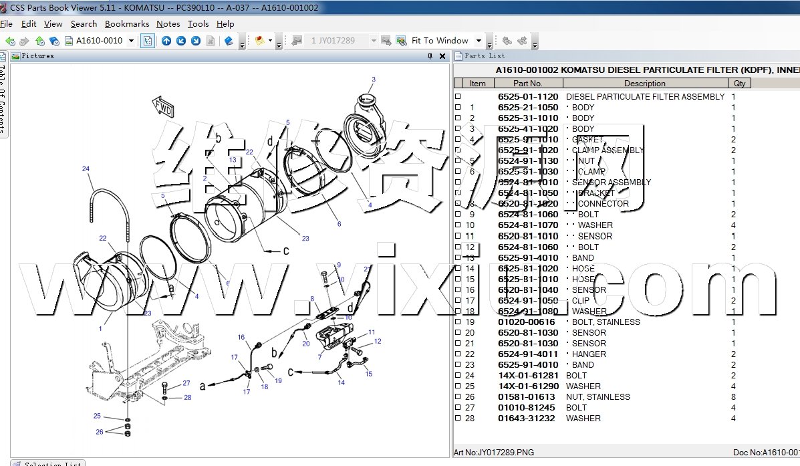Screen dimensions: 800x466
Task: Check the box for item 1 BODY
Action: pos(458,107)
